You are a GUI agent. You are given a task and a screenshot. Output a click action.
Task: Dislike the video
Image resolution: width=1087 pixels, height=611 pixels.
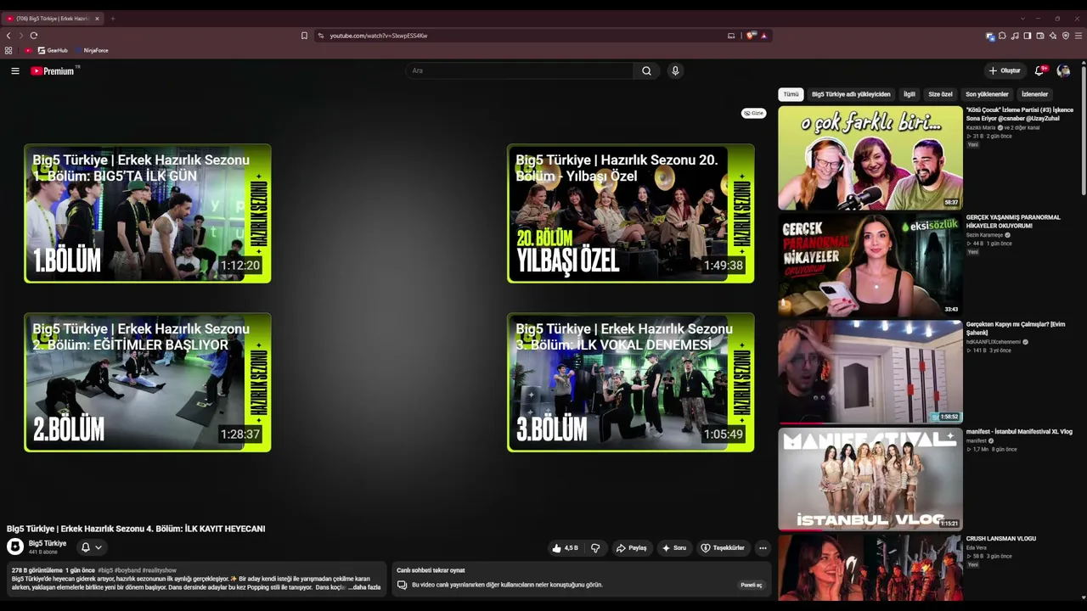pos(595,548)
